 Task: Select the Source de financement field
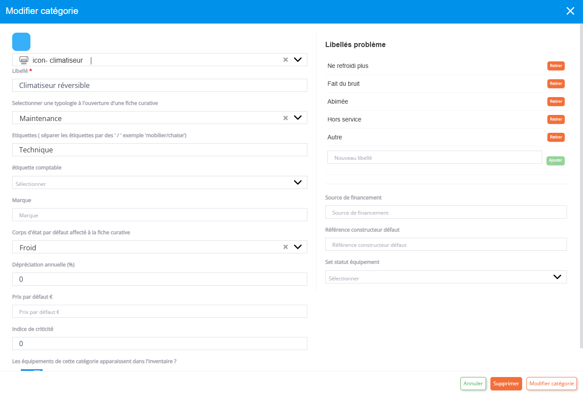[x=446, y=212]
